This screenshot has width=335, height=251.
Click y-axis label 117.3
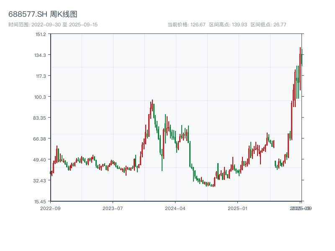pyautogui.click(x=41, y=76)
